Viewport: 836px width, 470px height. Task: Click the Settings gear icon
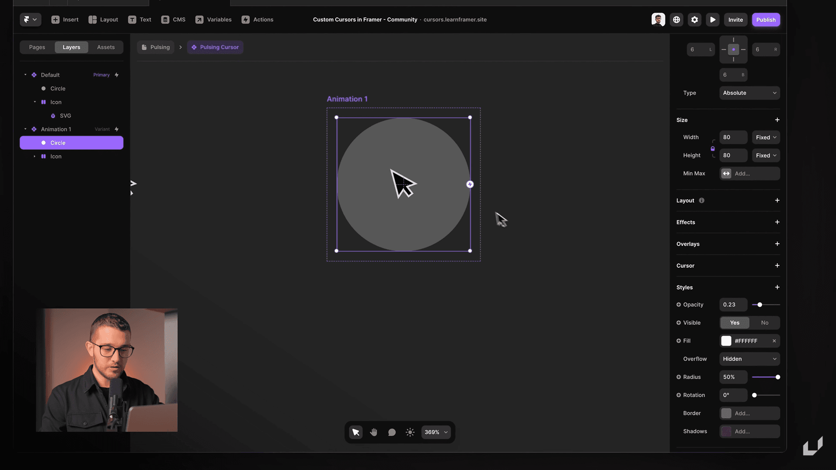(695, 20)
